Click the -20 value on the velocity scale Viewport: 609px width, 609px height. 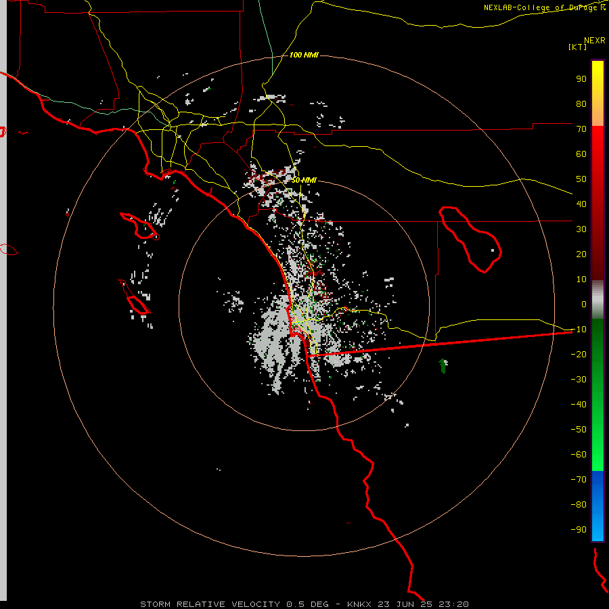(579, 354)
